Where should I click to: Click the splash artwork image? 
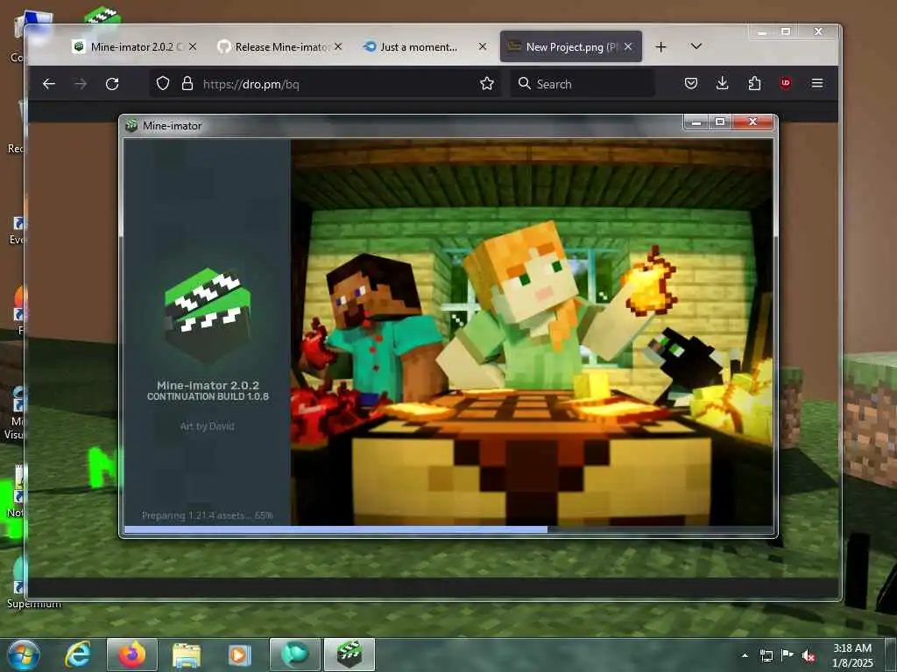532,332
